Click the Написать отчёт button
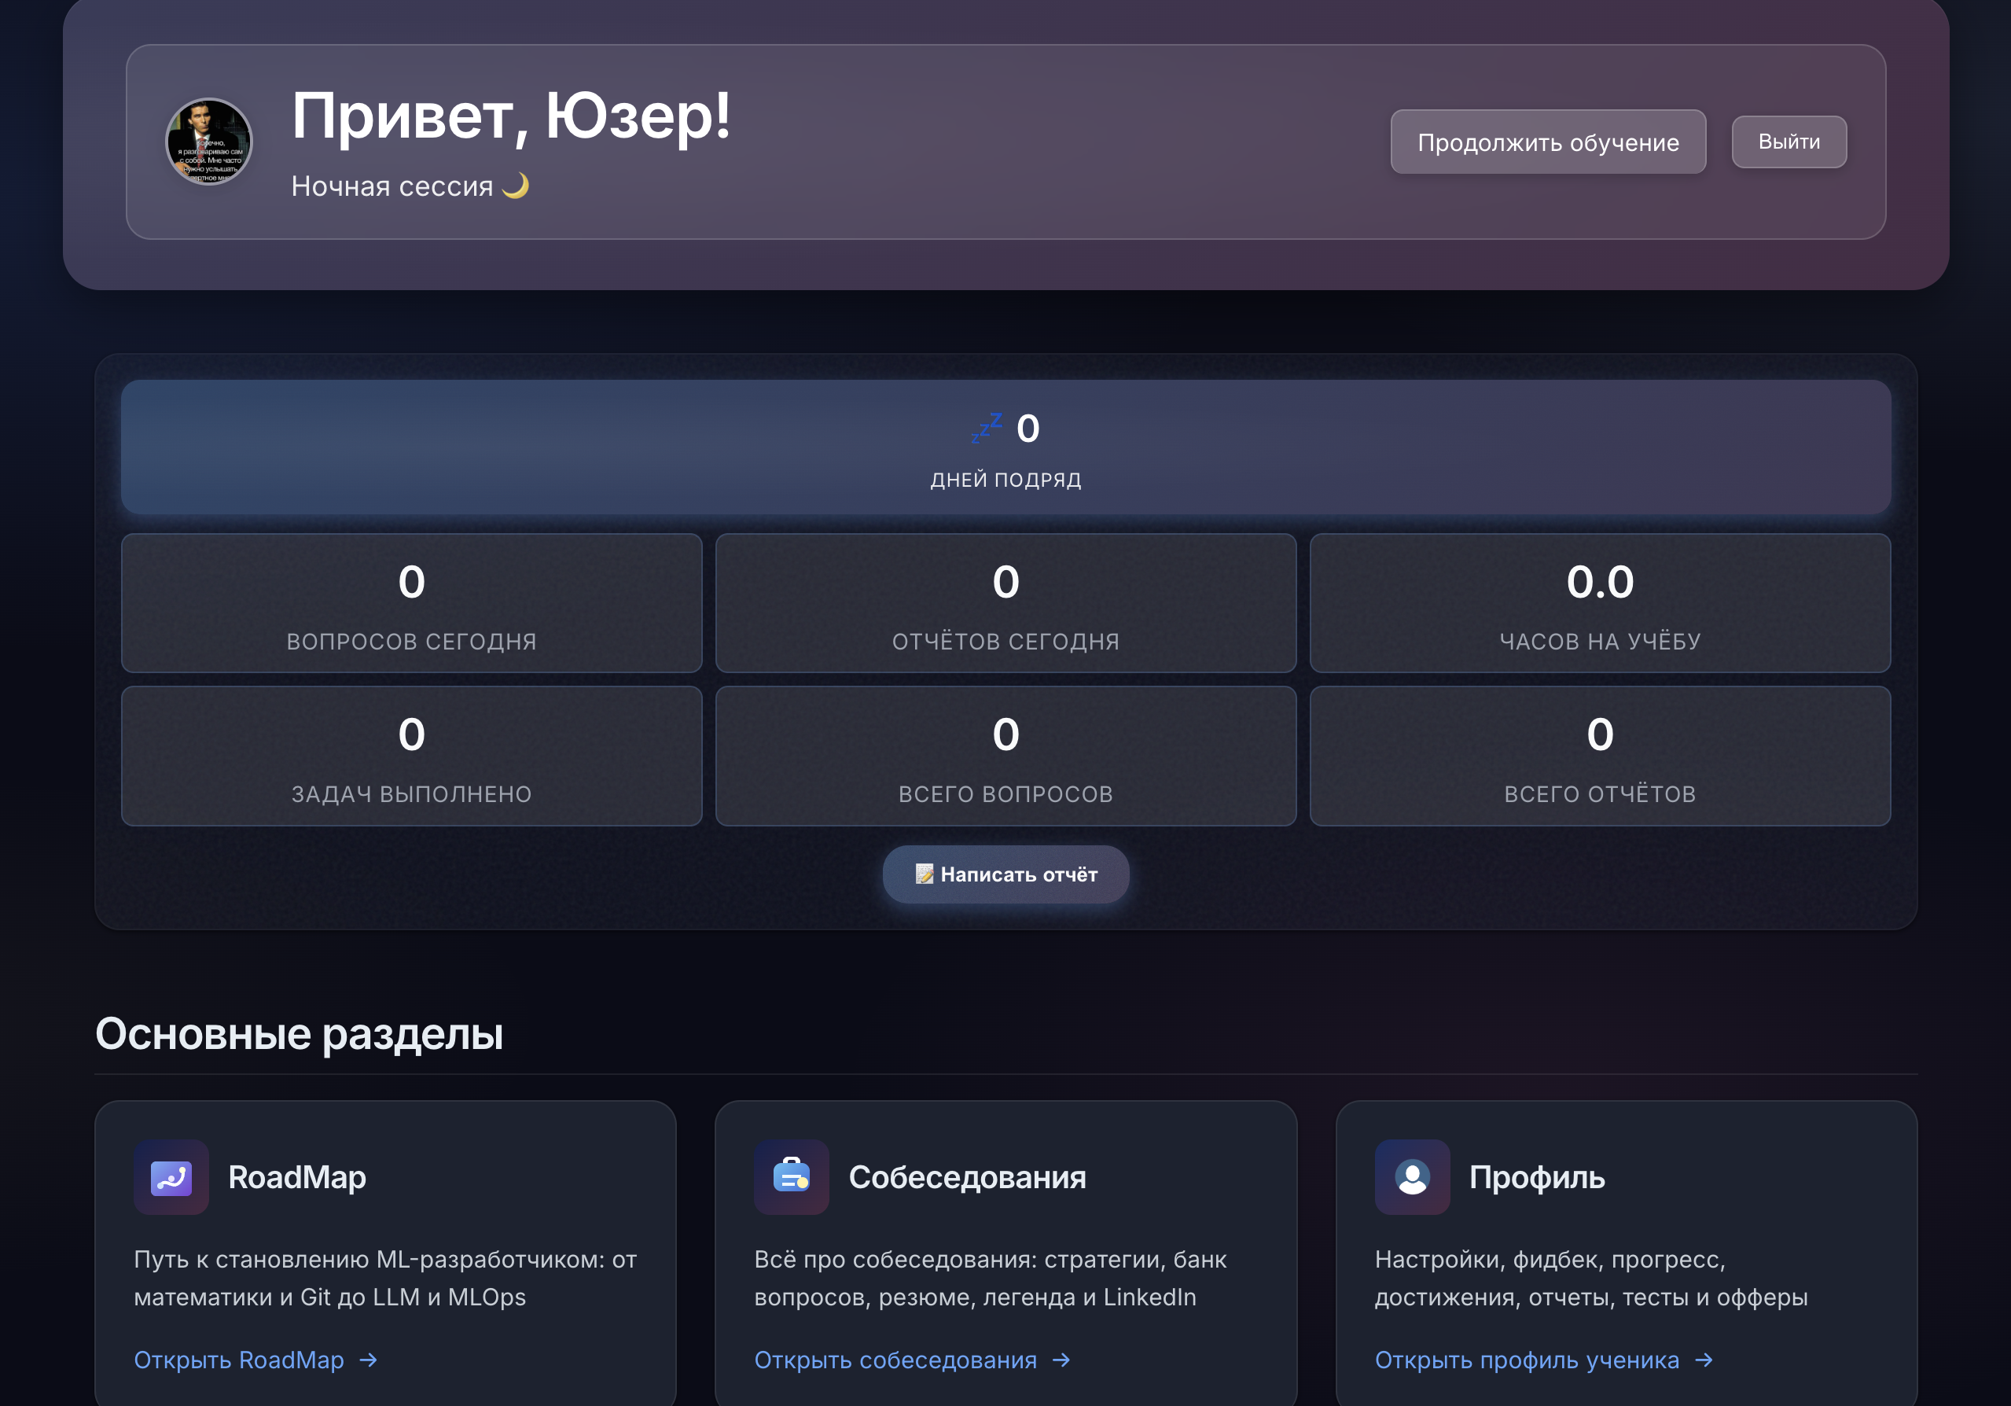 click(x=1005, y=874)
